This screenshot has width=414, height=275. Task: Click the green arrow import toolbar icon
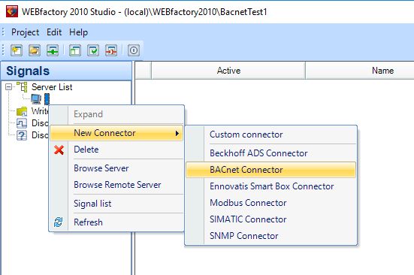tap(53, 50)
